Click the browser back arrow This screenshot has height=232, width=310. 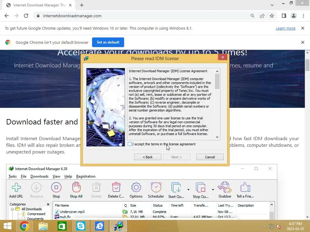coord(7,16)
